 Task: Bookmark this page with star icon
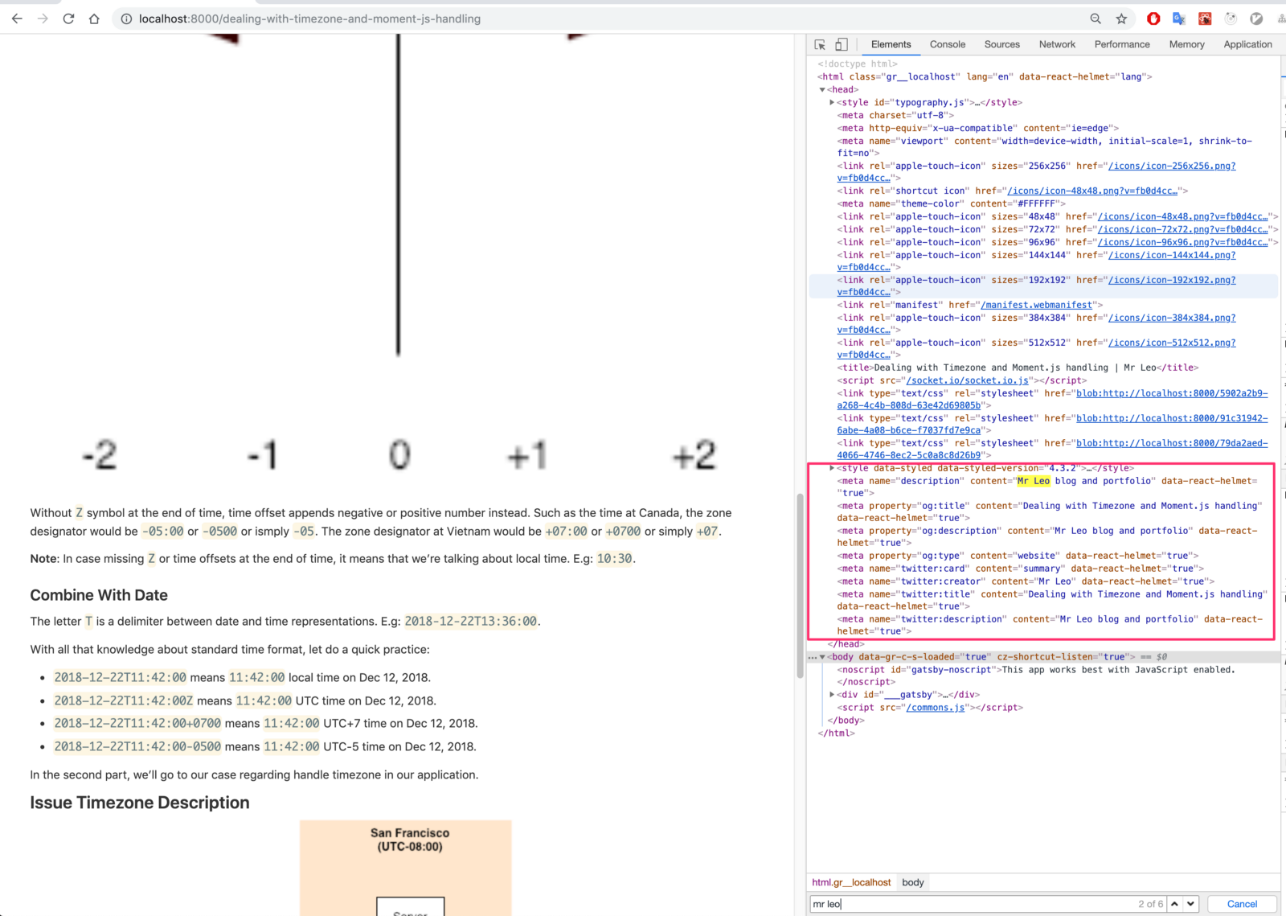click(x=1121, y=18)
